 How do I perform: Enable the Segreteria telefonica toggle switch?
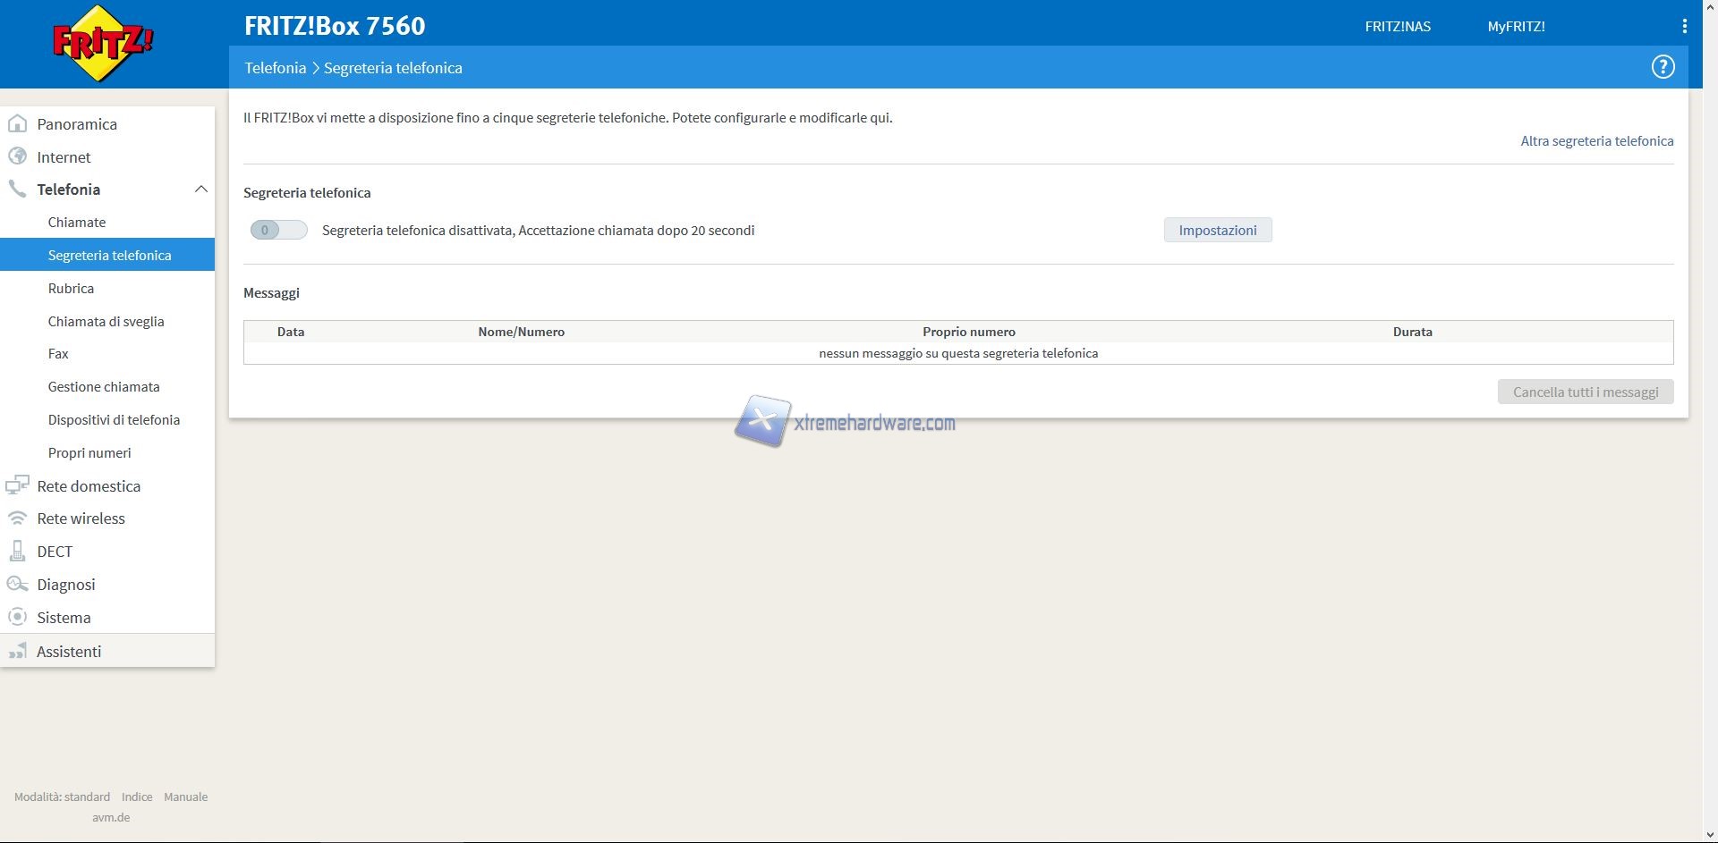278,231
